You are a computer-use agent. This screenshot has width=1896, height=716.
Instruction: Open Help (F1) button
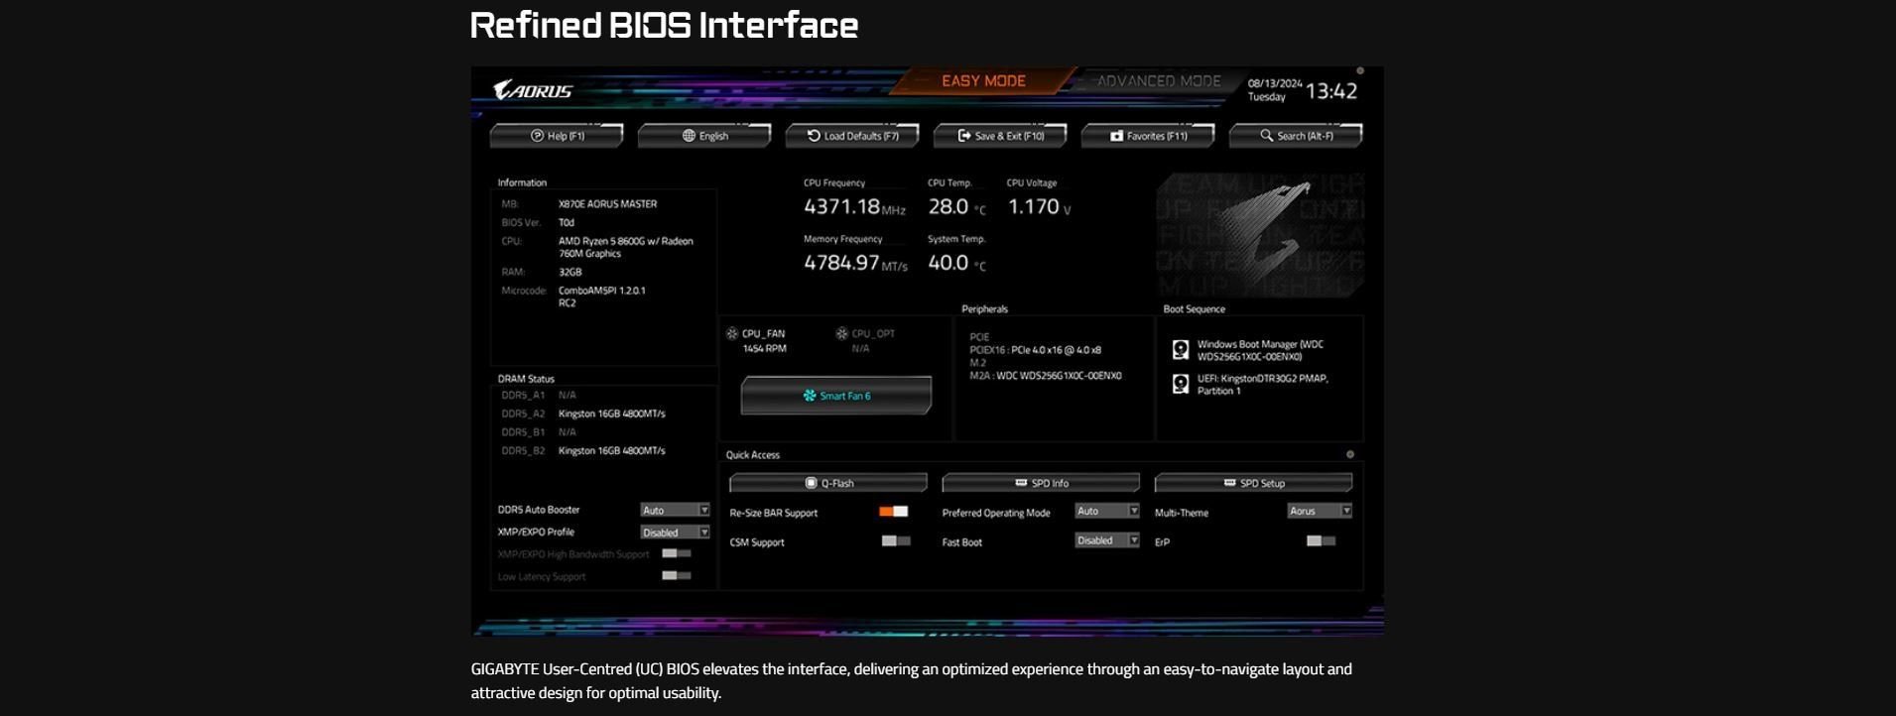tap(557, 136)
